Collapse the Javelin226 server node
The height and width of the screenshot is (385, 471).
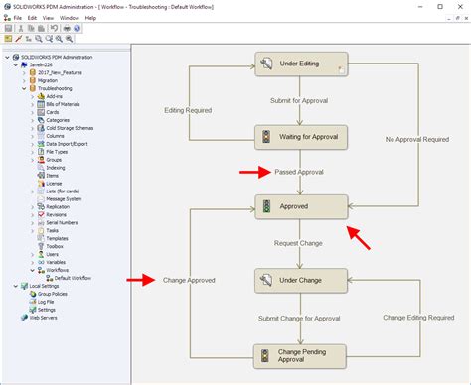[16, 64]
